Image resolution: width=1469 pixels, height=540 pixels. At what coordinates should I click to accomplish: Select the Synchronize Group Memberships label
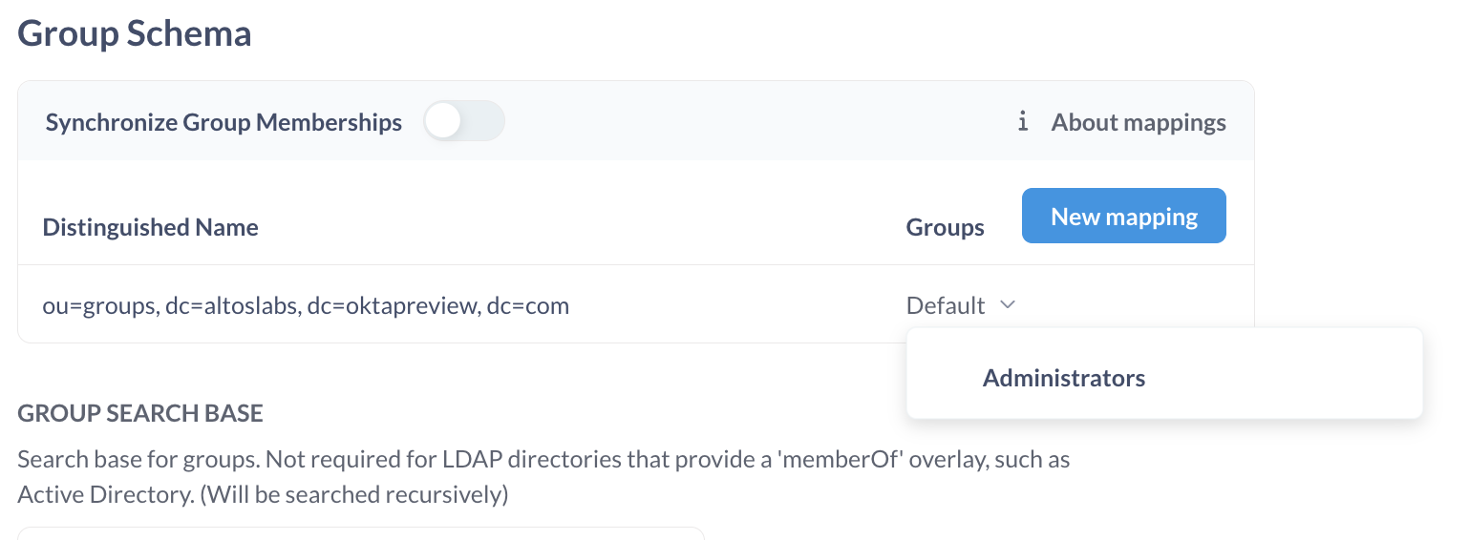[x=224, y=123]
